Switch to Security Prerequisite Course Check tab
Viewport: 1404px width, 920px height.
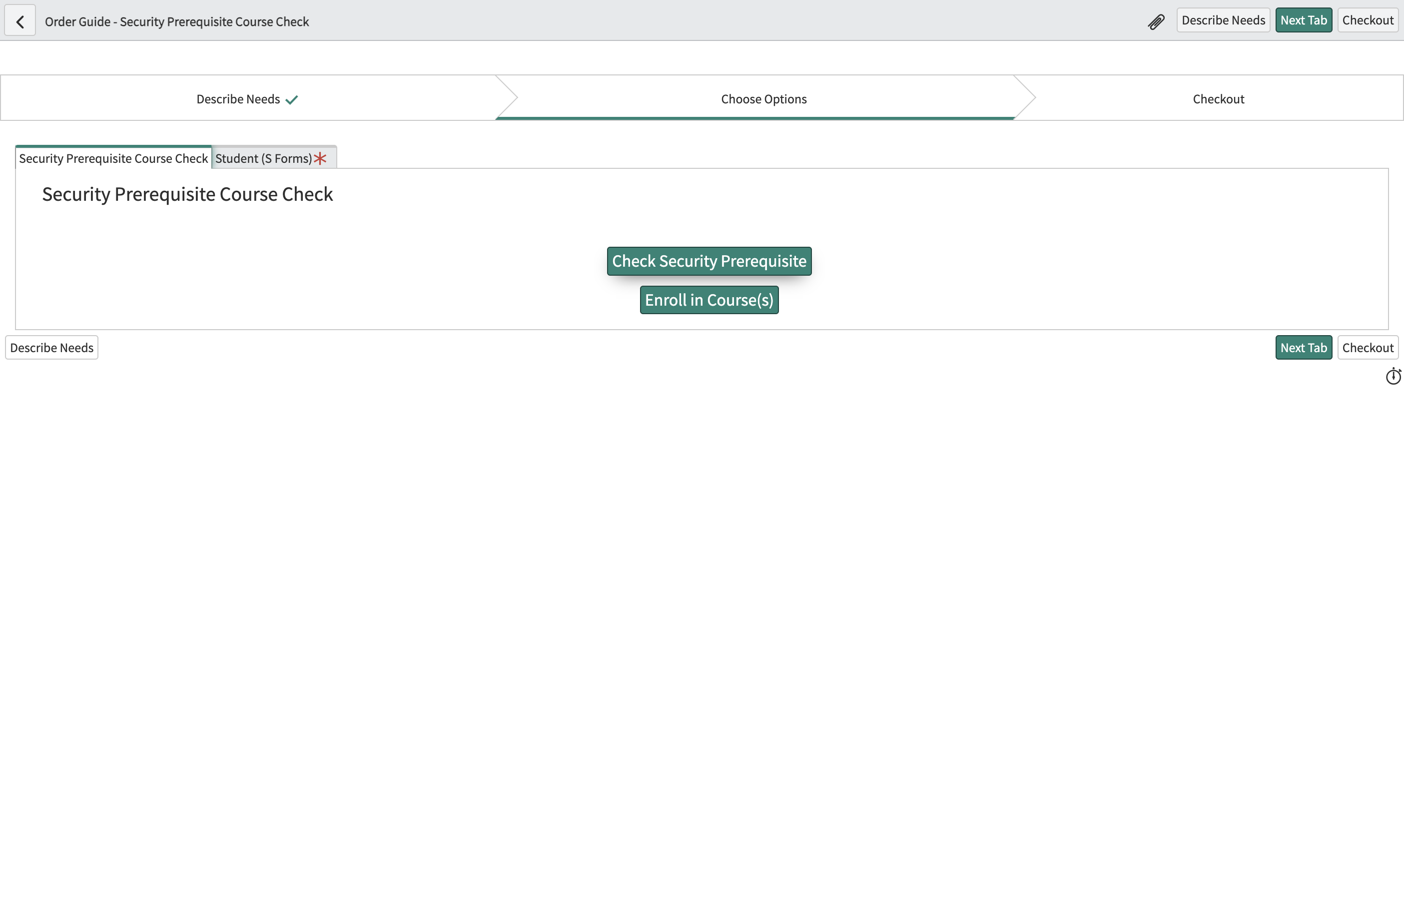pyautogui.click(x=113, y=158)
